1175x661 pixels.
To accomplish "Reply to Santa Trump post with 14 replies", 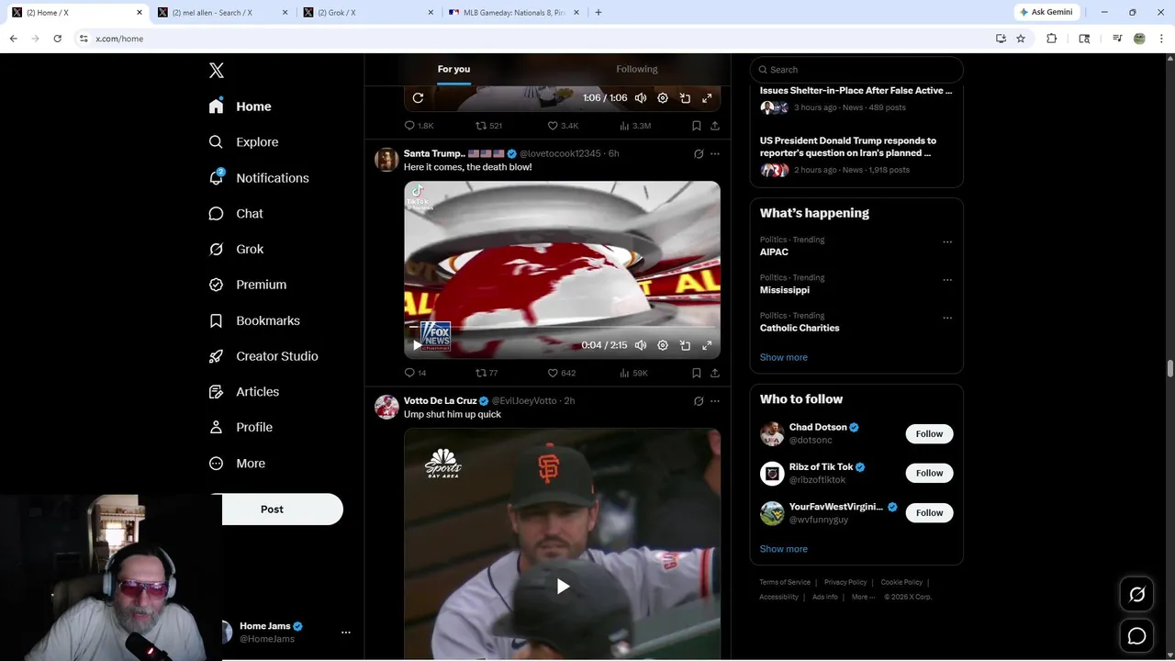I will pyautogui.click(x=415, y=373).
